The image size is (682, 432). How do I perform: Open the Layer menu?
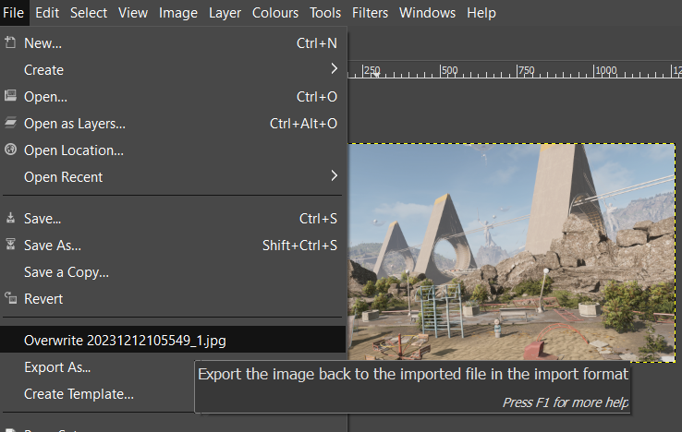pyautogui.click(x=225, y=13)
